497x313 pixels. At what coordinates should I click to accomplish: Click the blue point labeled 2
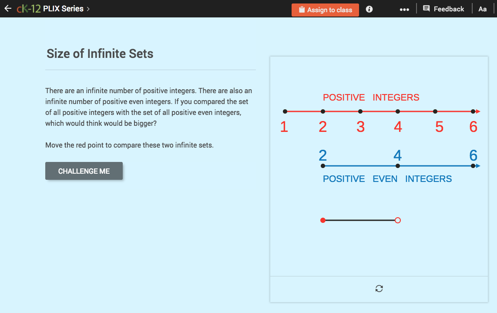pyautogui.click(x=322, y=165)
